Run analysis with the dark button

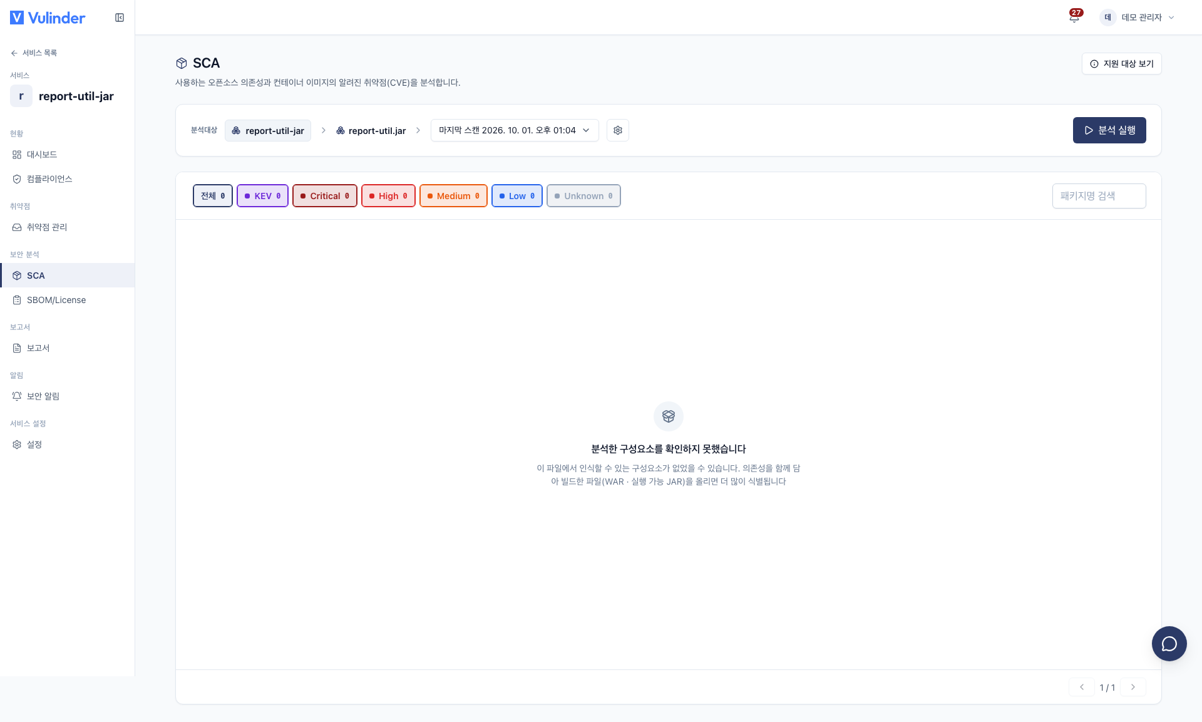[1109, 130]
